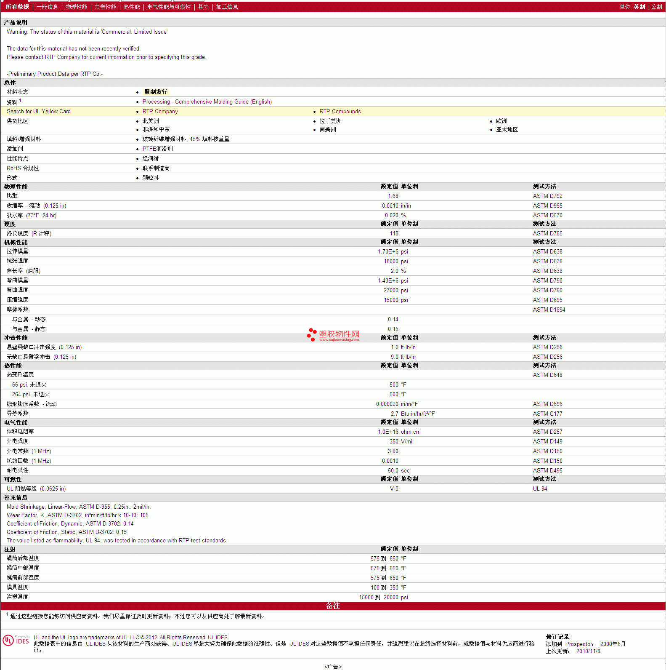
Task: Click the 无缺口悬臂梁冲击 row label
Action: pos(41,357)
